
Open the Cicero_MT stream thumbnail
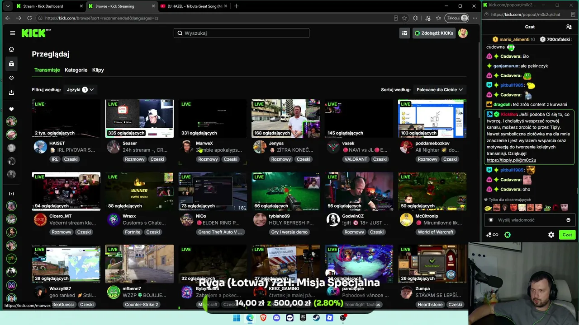point(66,191)
